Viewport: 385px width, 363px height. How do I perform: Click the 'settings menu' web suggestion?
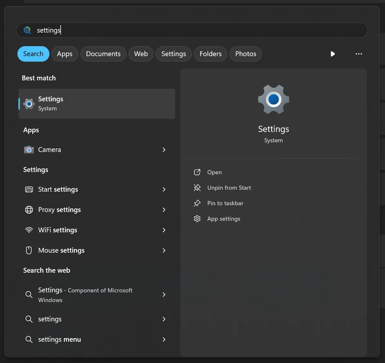pos(97,339)
